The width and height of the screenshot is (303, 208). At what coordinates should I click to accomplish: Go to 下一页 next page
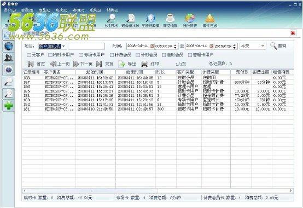tap(83, 64)
